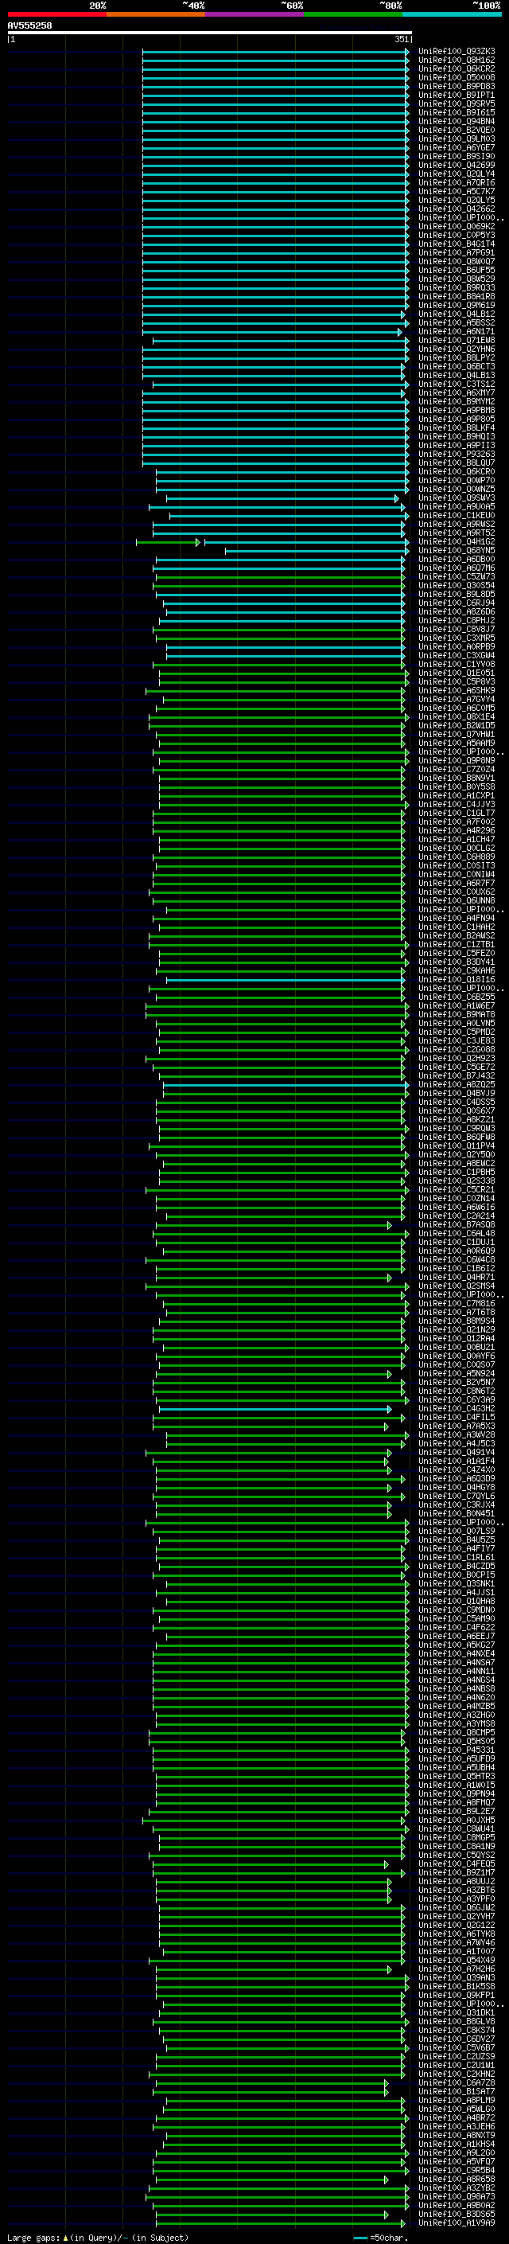Screen dimensions: 509x2244
Task: Select hit label UniRef100_Q68YN5
Action: coord(457,550)
